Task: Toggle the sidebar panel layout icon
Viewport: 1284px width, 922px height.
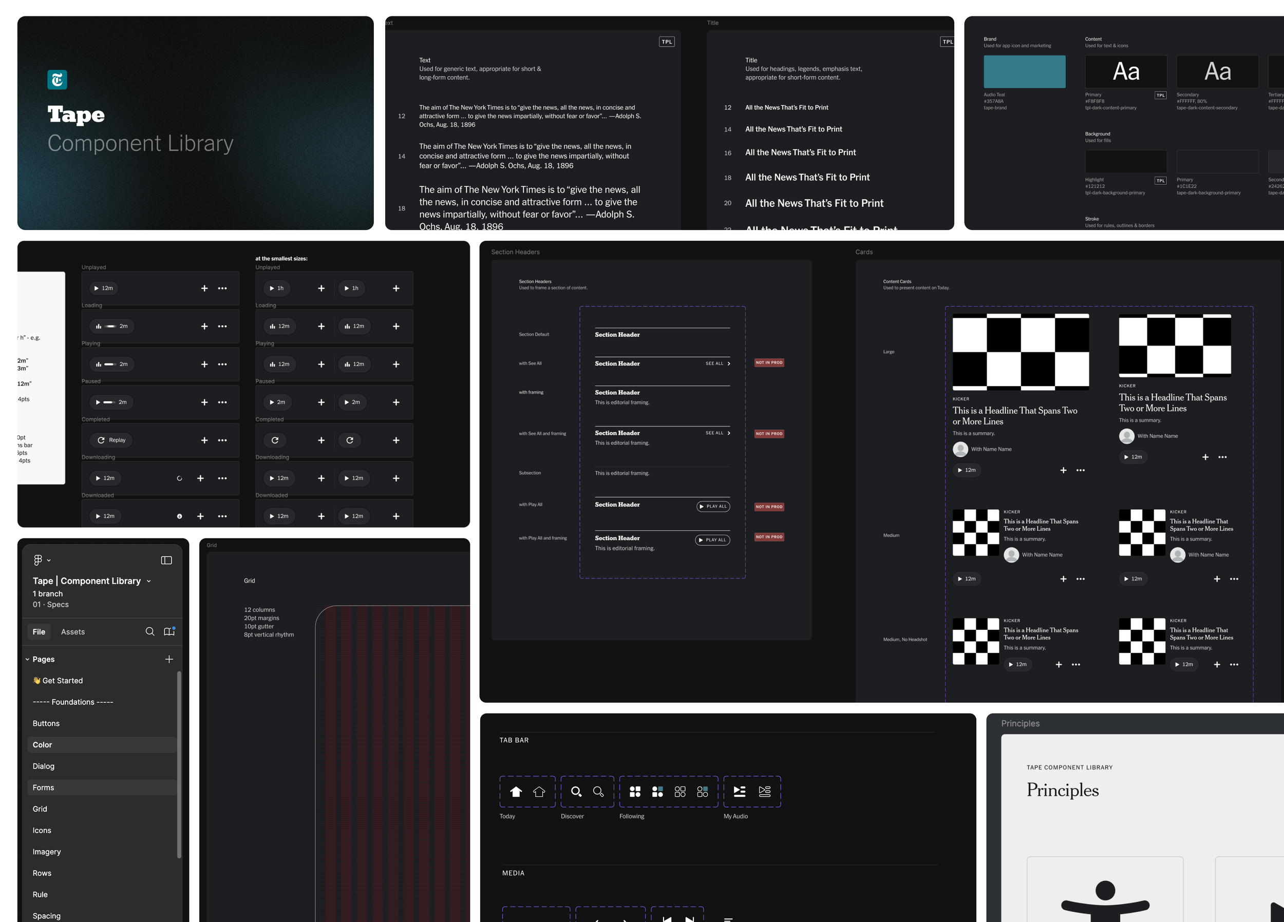Action: click(x=166, y=560)
